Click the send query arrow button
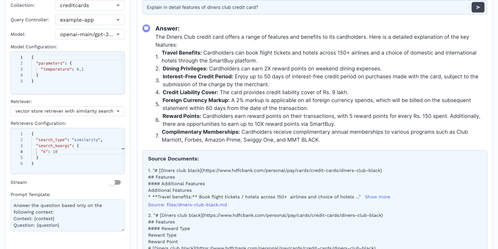 pos(478,7)
